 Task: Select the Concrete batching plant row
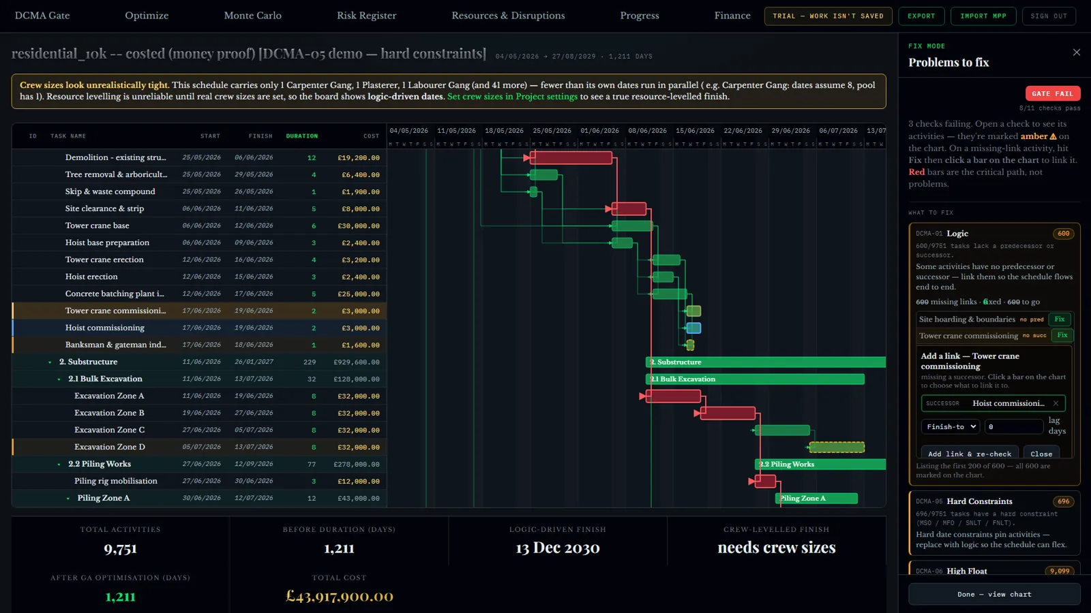pyautogui.click(x=199, y=294)
